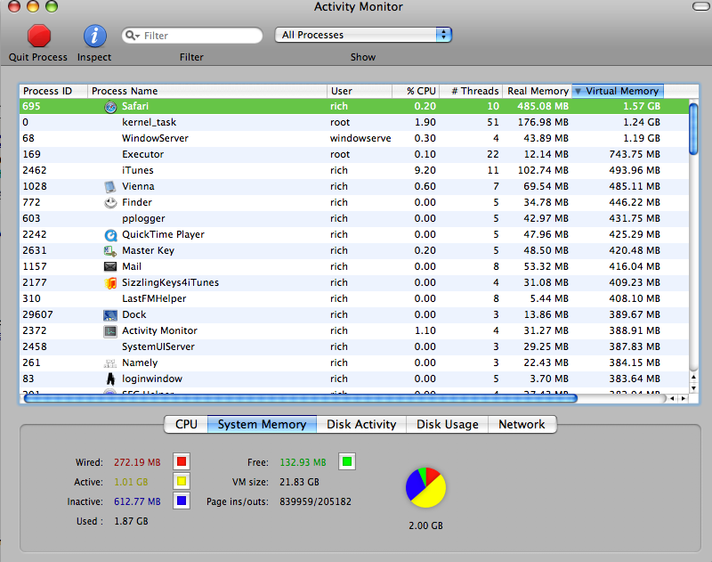Click the Activity Monitor process icon
This screenshot has height=562, width=712.
point(110,330)
